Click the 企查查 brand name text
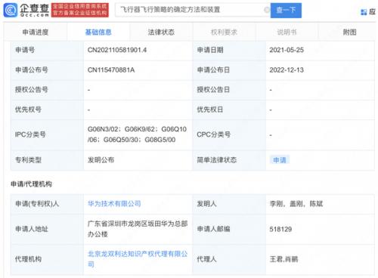Screen dimensions: 378x278 tap(34, 8)
